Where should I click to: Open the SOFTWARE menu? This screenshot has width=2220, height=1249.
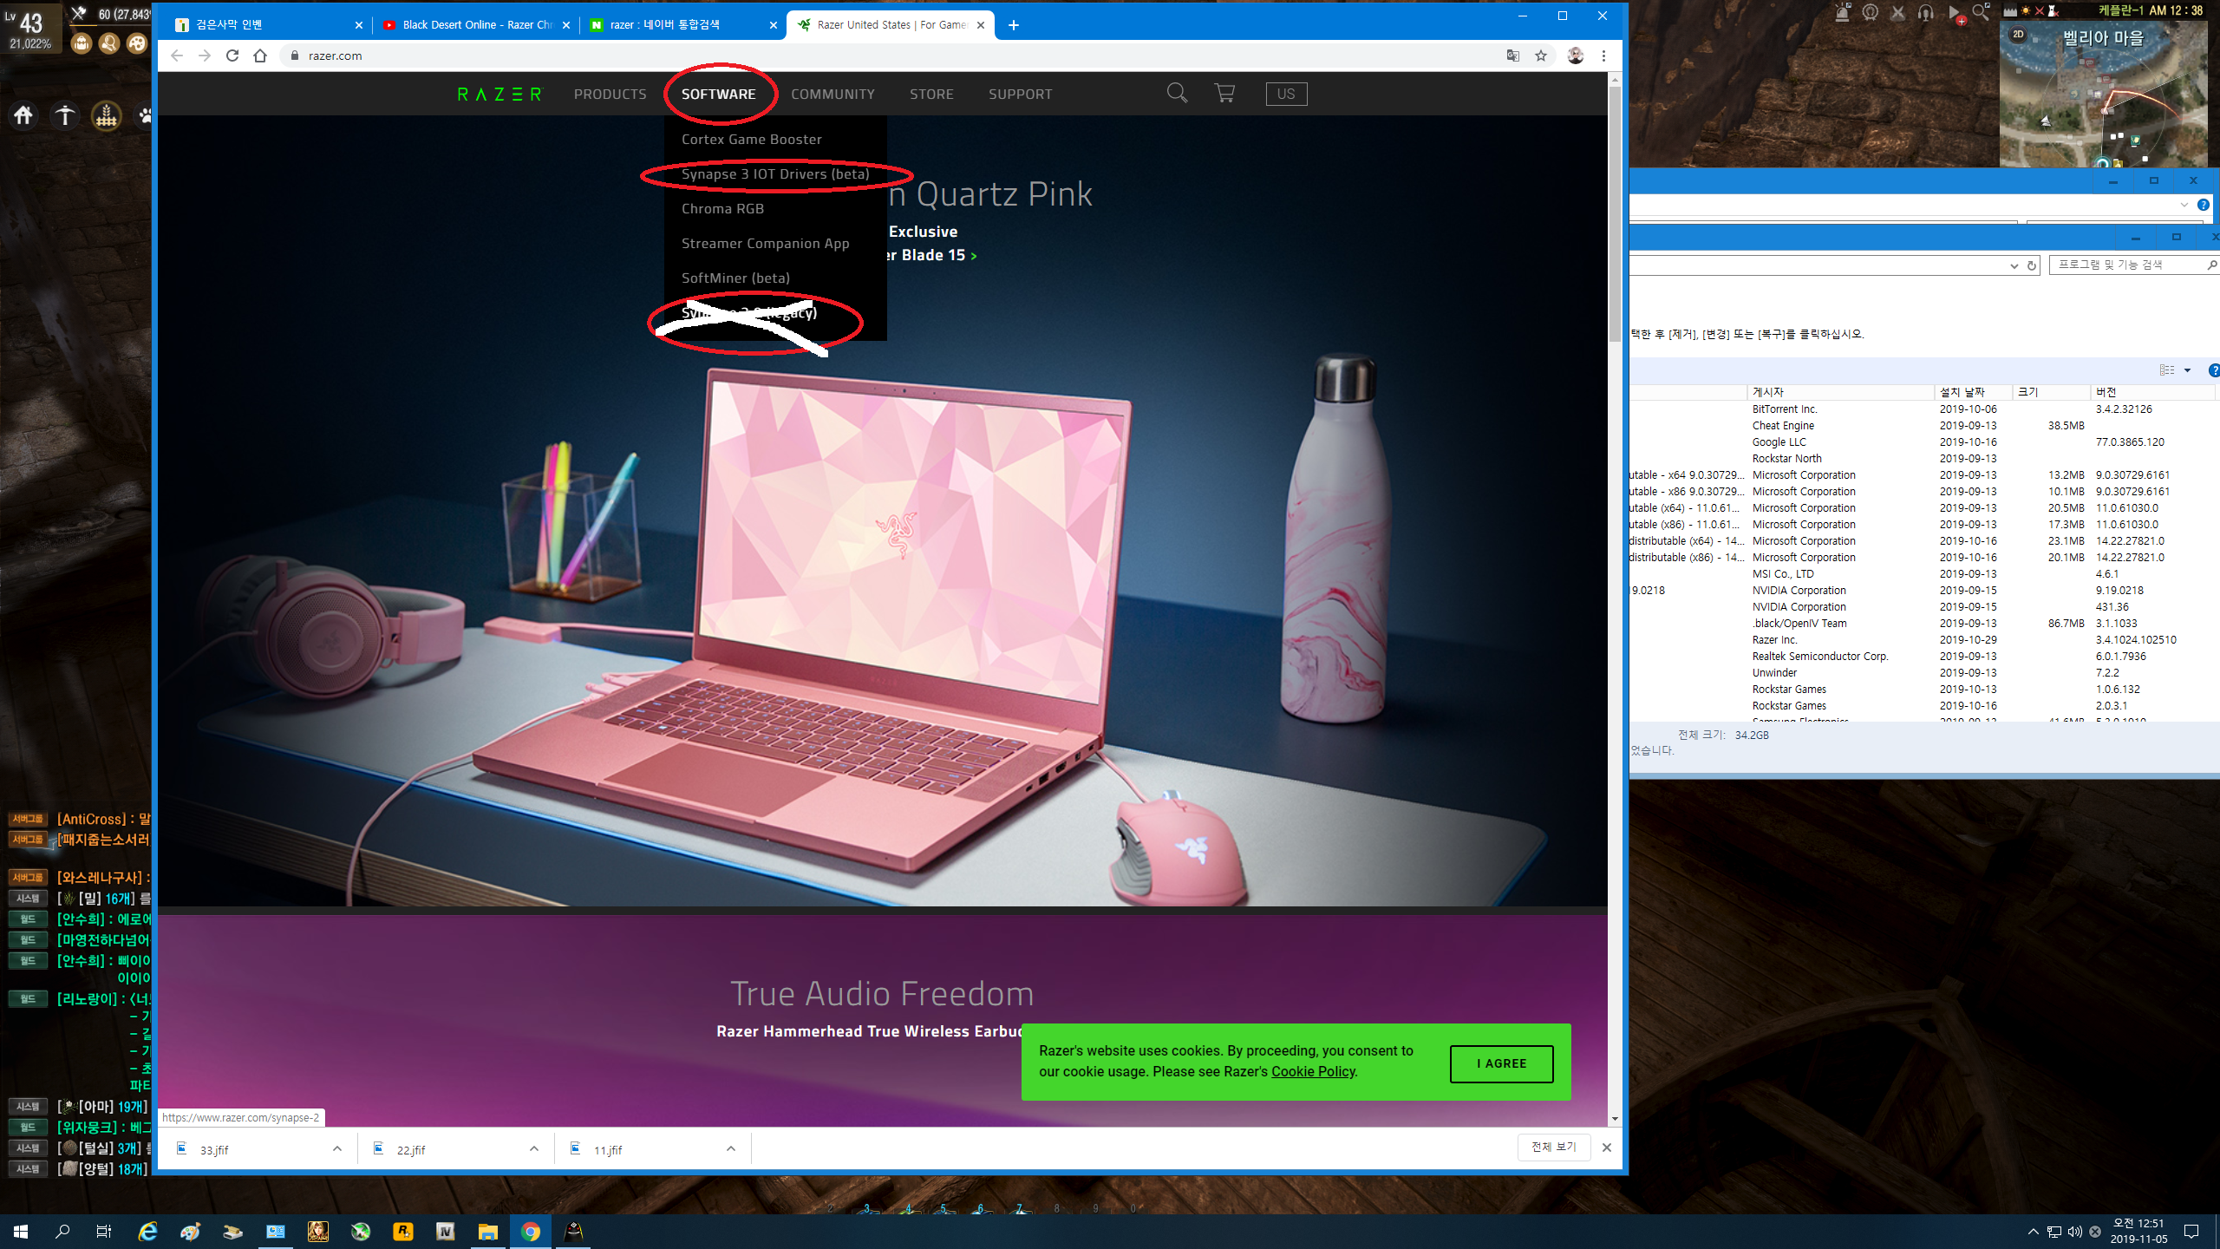click(x=718, y=94)
